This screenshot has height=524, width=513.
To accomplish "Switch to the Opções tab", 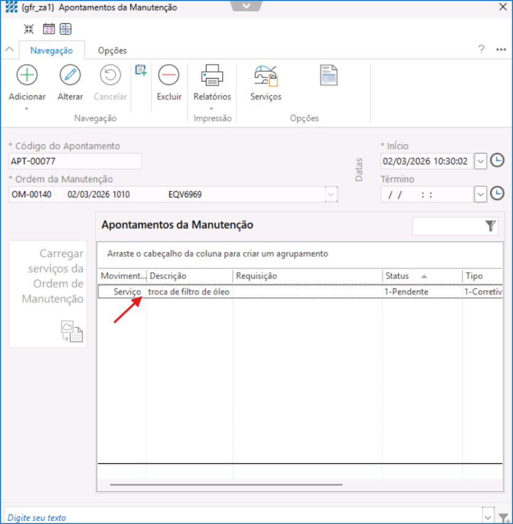I will pyautogui.click(x=112, y=50).
